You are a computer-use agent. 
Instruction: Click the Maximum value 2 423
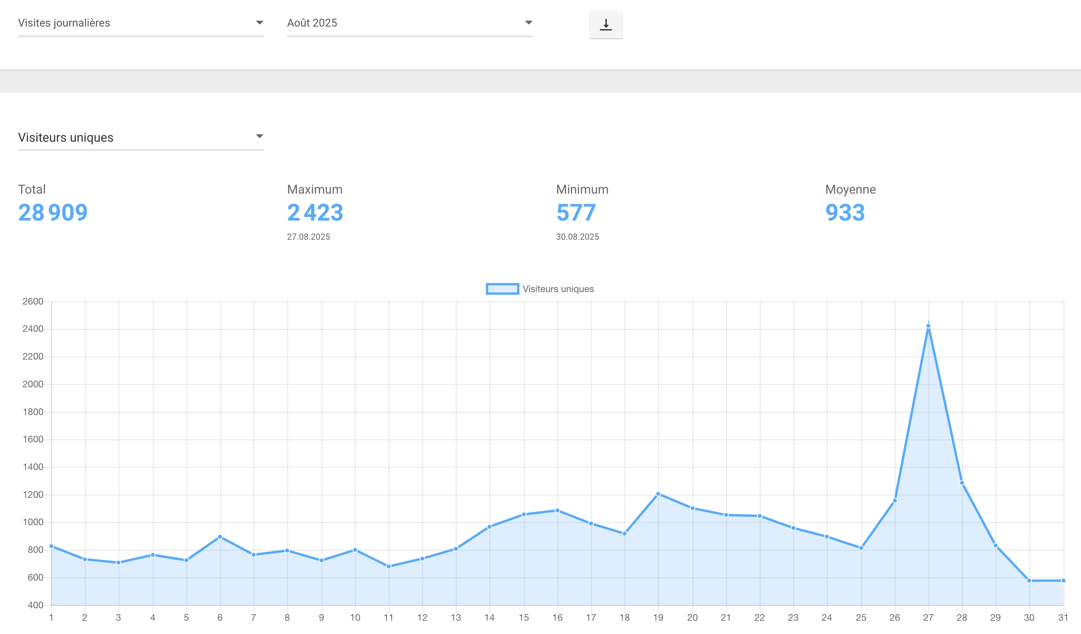(315, 213)
